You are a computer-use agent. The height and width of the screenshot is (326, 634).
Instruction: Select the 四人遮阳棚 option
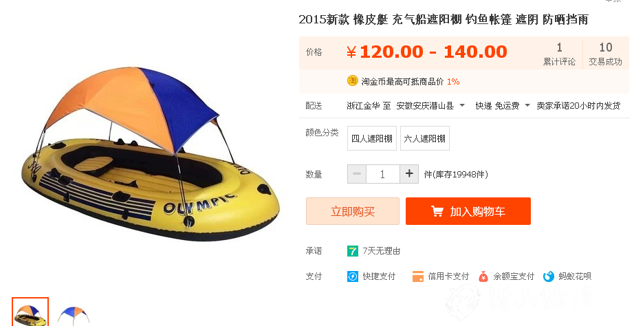372,138
